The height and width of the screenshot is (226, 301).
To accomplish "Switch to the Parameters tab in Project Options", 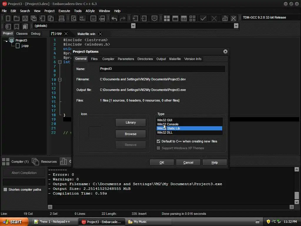I will (x=126, y=59).
